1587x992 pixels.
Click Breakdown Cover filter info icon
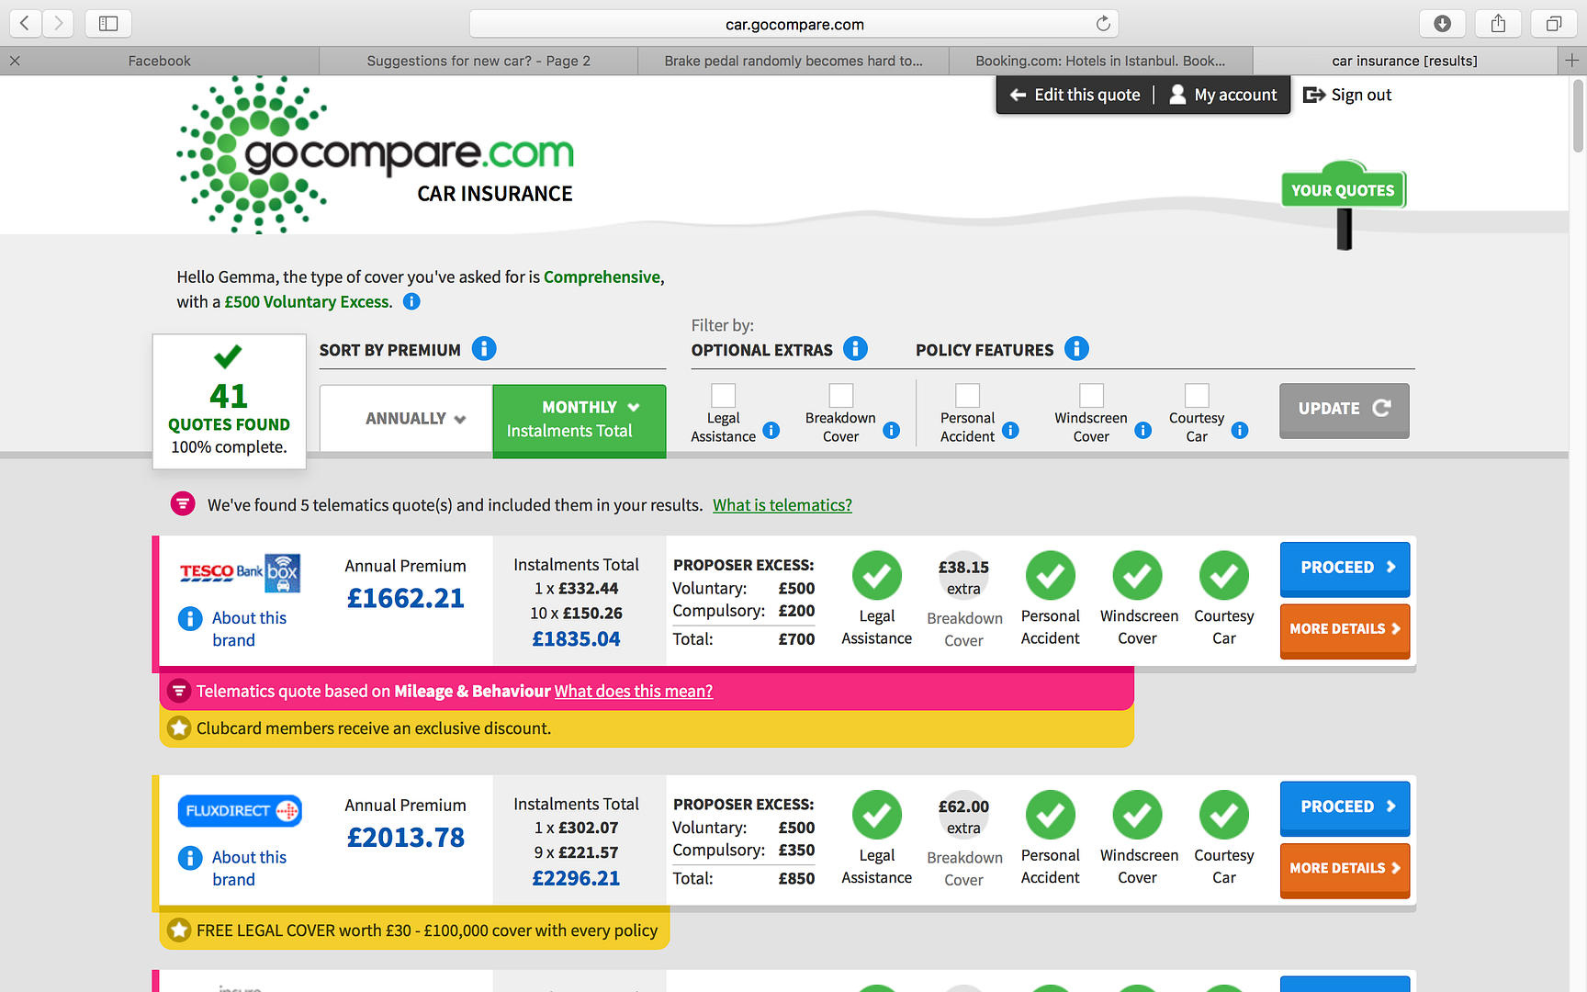click(x=891, y=430)
